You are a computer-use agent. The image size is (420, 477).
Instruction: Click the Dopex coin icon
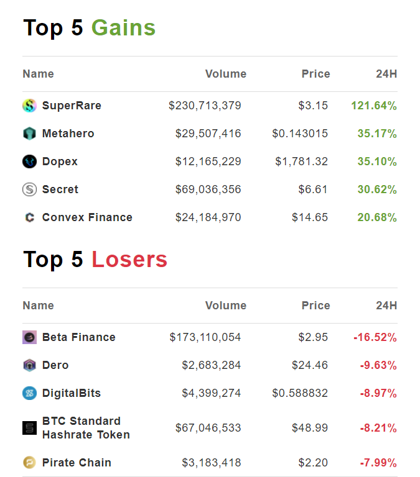[x=29, y=161]
